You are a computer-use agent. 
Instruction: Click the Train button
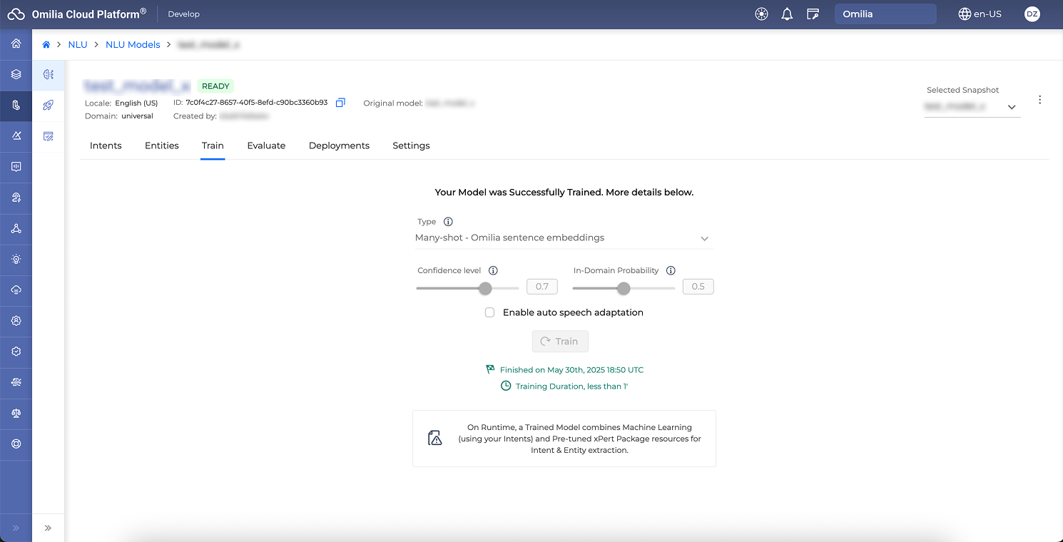(x=560, y=342)
